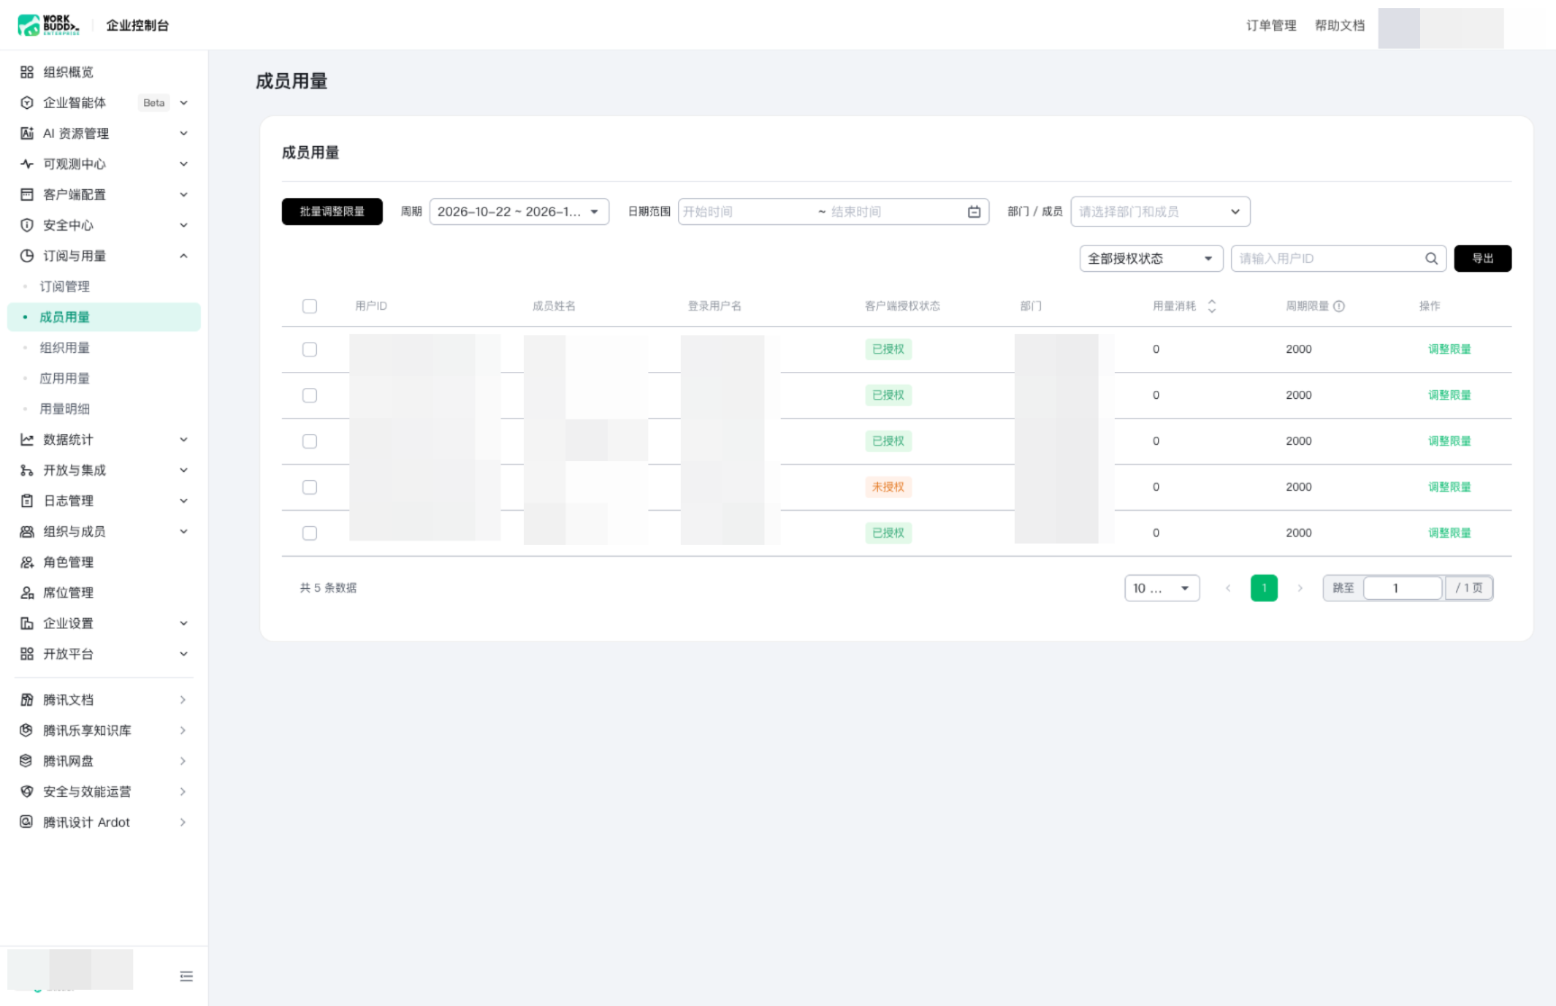Screen dimensions: 1556x1006
Task: Click the search magnifier in 用户ID field
Action: (1431, 258)
